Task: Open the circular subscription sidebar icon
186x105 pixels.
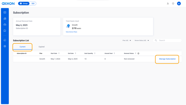Action: point(5,40)
